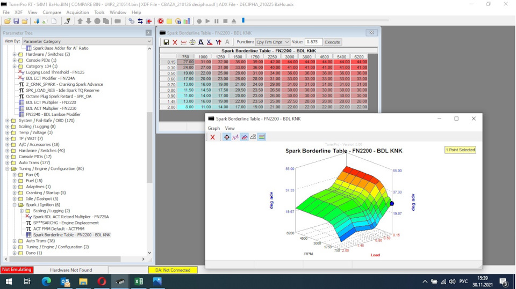
Task: Open the Compare menu
Action: coord(52,12)
